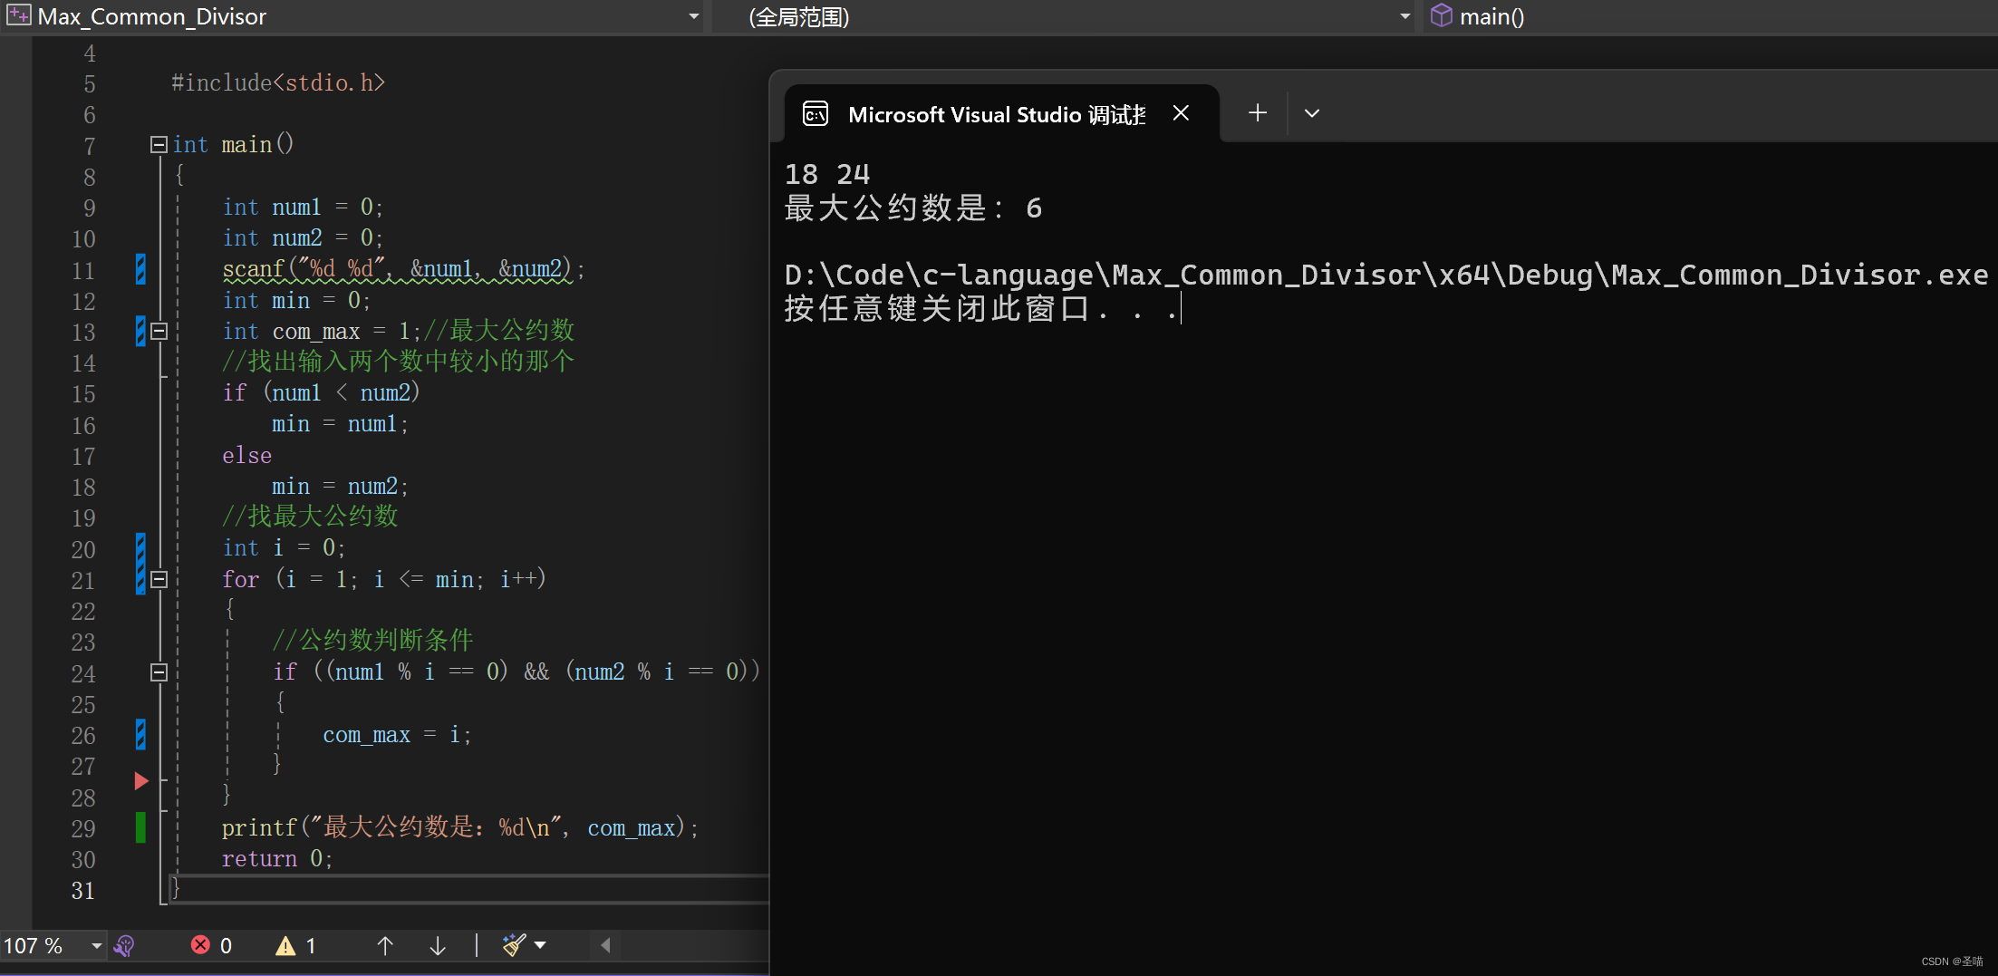Click the red breakpoint arrow at line 28
Image resolution: width=1998 pixels, height=976 pixels.
tap(141, 780)
